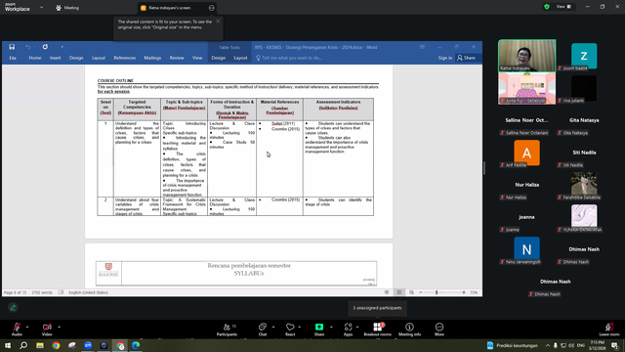The width and height of the screenshot is (625, 352).
Task: Start the Video camera
Action: 47,330
